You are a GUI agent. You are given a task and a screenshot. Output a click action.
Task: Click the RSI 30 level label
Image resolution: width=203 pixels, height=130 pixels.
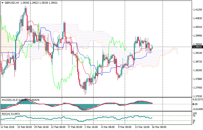pyautogui.click(x=194, y=121)
